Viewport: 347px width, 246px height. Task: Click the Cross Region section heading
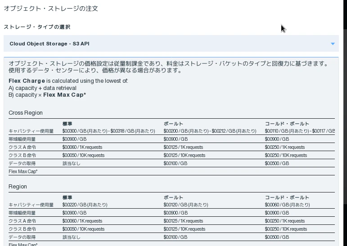26,112
